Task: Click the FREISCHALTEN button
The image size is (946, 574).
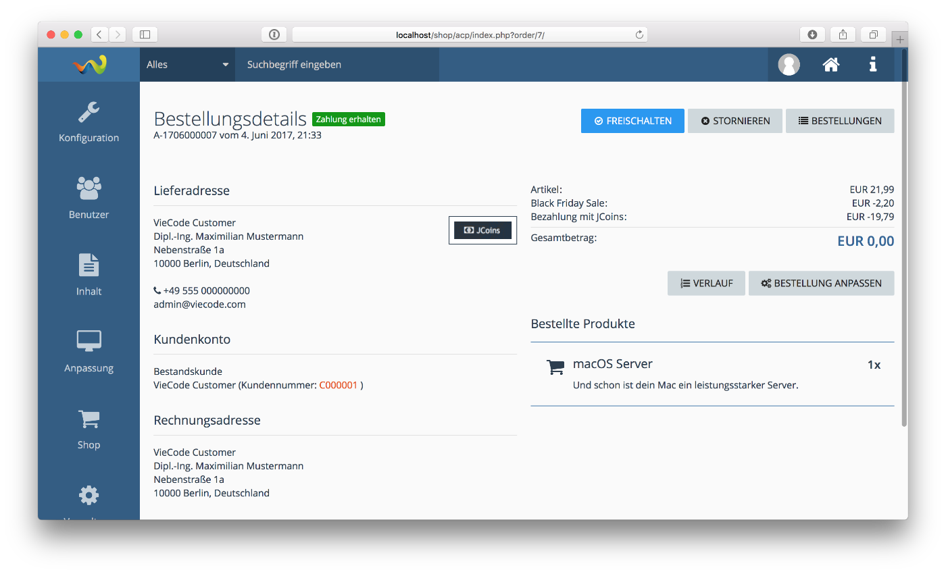Action: coord(632,121)
